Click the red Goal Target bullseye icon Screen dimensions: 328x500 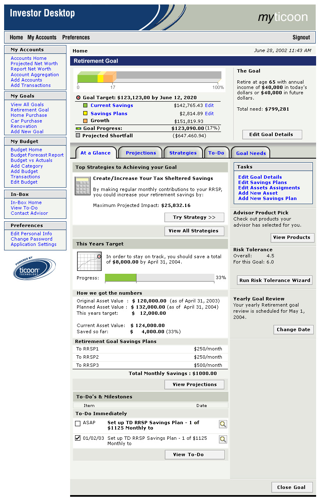(x=78, y=98)
